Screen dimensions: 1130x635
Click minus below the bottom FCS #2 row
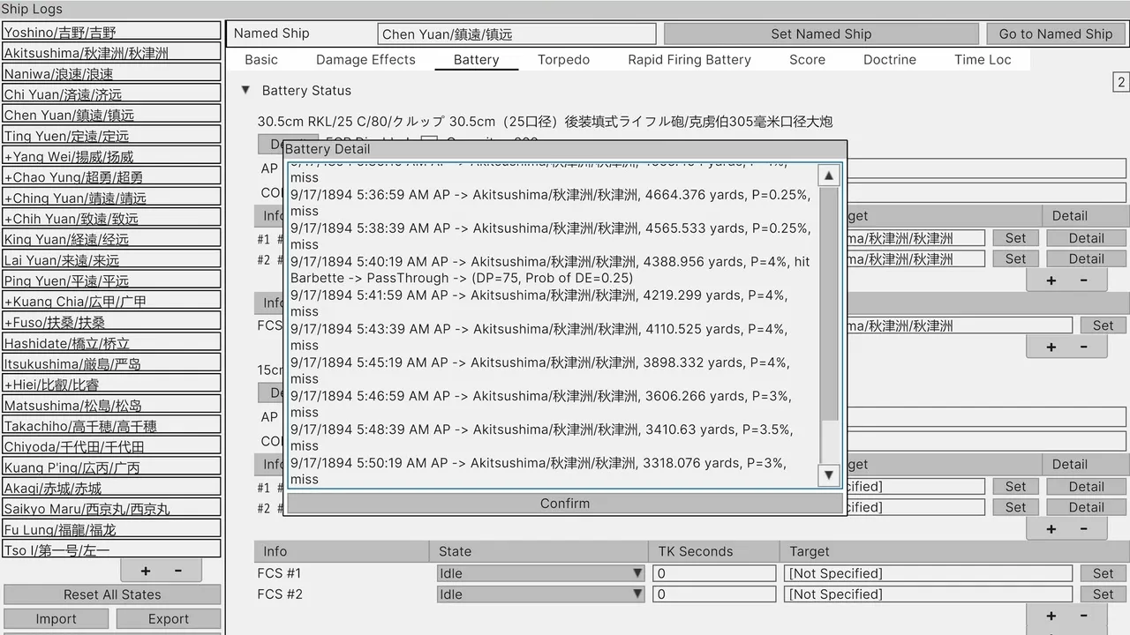coord(1084,616)
